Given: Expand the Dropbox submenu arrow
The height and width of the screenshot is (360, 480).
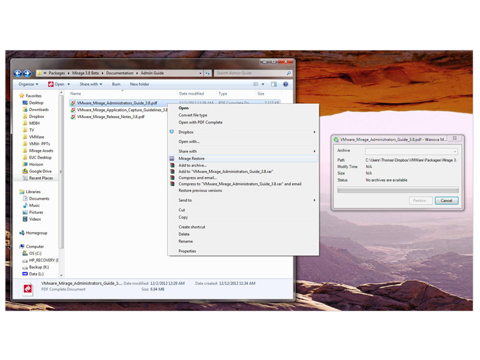Looking at the screenshot, I should 314,132.
